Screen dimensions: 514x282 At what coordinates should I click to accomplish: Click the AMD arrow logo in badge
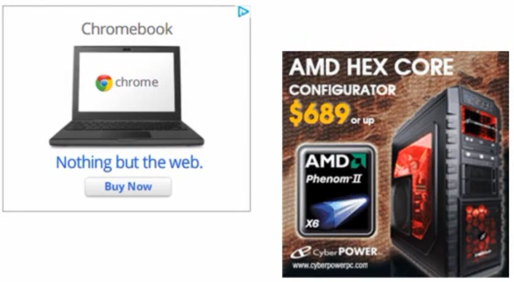pyautogui.click(x=358, y=161)
